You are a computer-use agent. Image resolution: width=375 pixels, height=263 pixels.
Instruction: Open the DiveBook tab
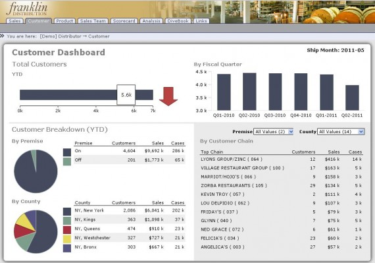(178, 21)
